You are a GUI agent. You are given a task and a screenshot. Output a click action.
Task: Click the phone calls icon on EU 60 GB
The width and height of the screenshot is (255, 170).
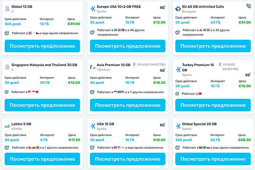point(249,6)
